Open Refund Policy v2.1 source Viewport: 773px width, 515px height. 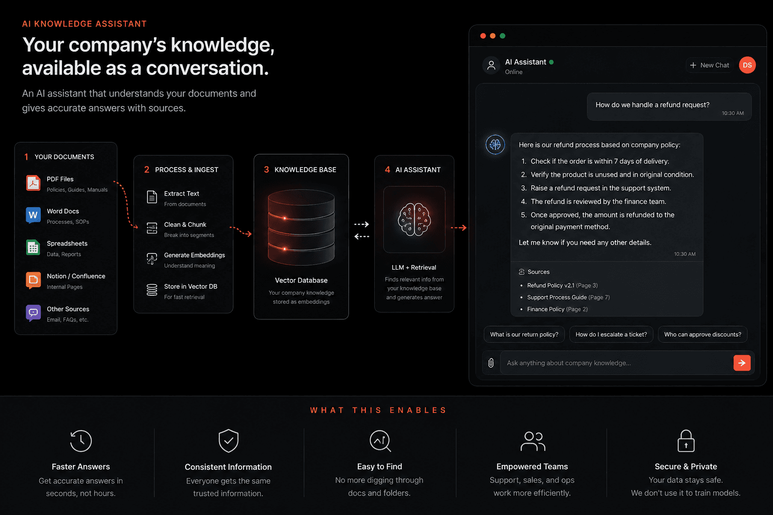click(562, 286)
